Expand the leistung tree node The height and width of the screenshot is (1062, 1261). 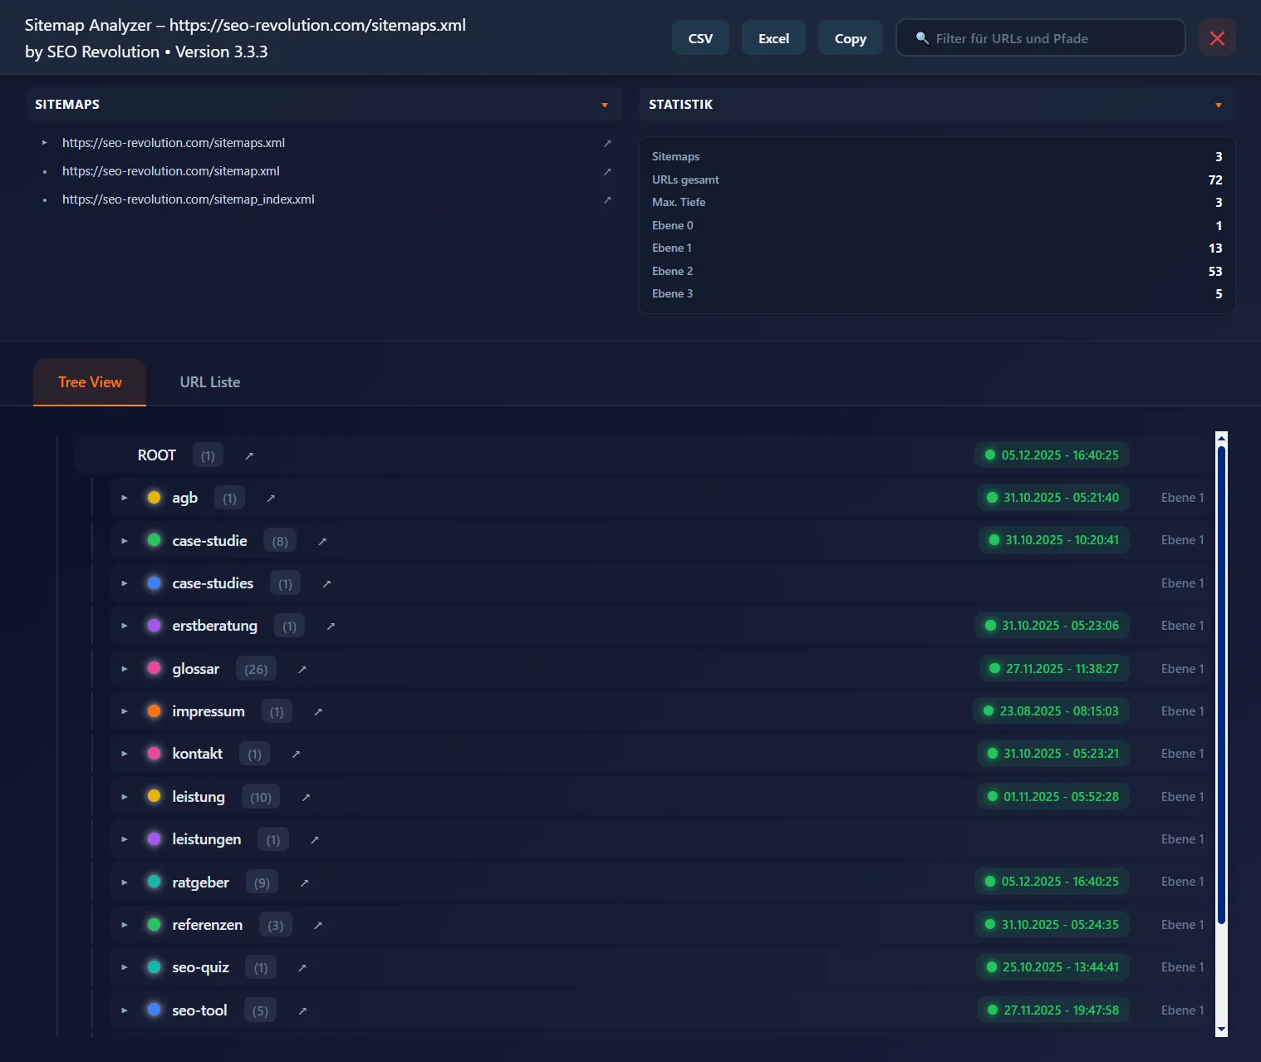click(125, 796)
